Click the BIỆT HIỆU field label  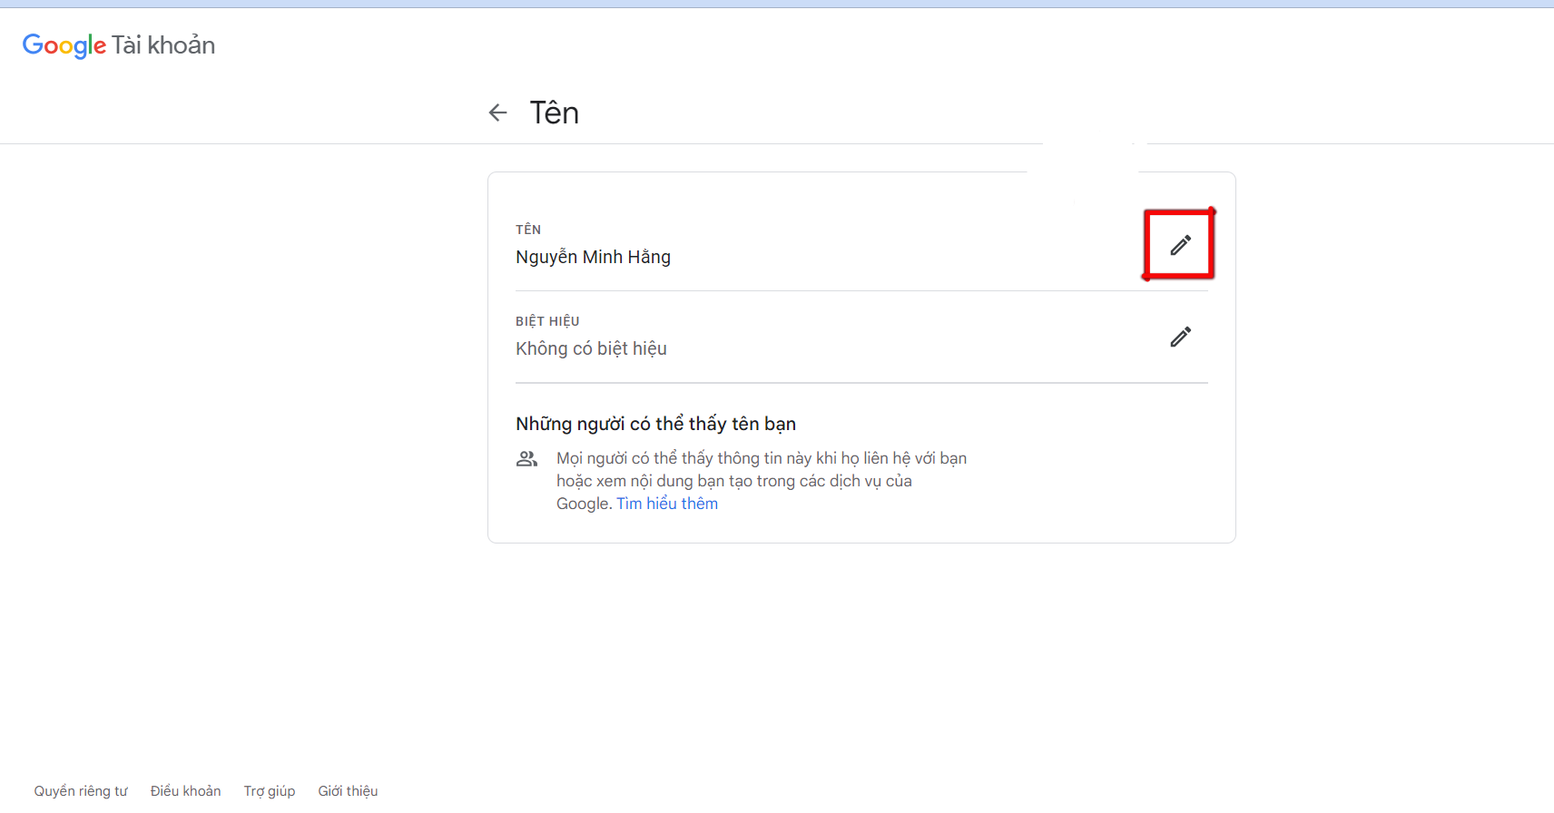point(547,321)
